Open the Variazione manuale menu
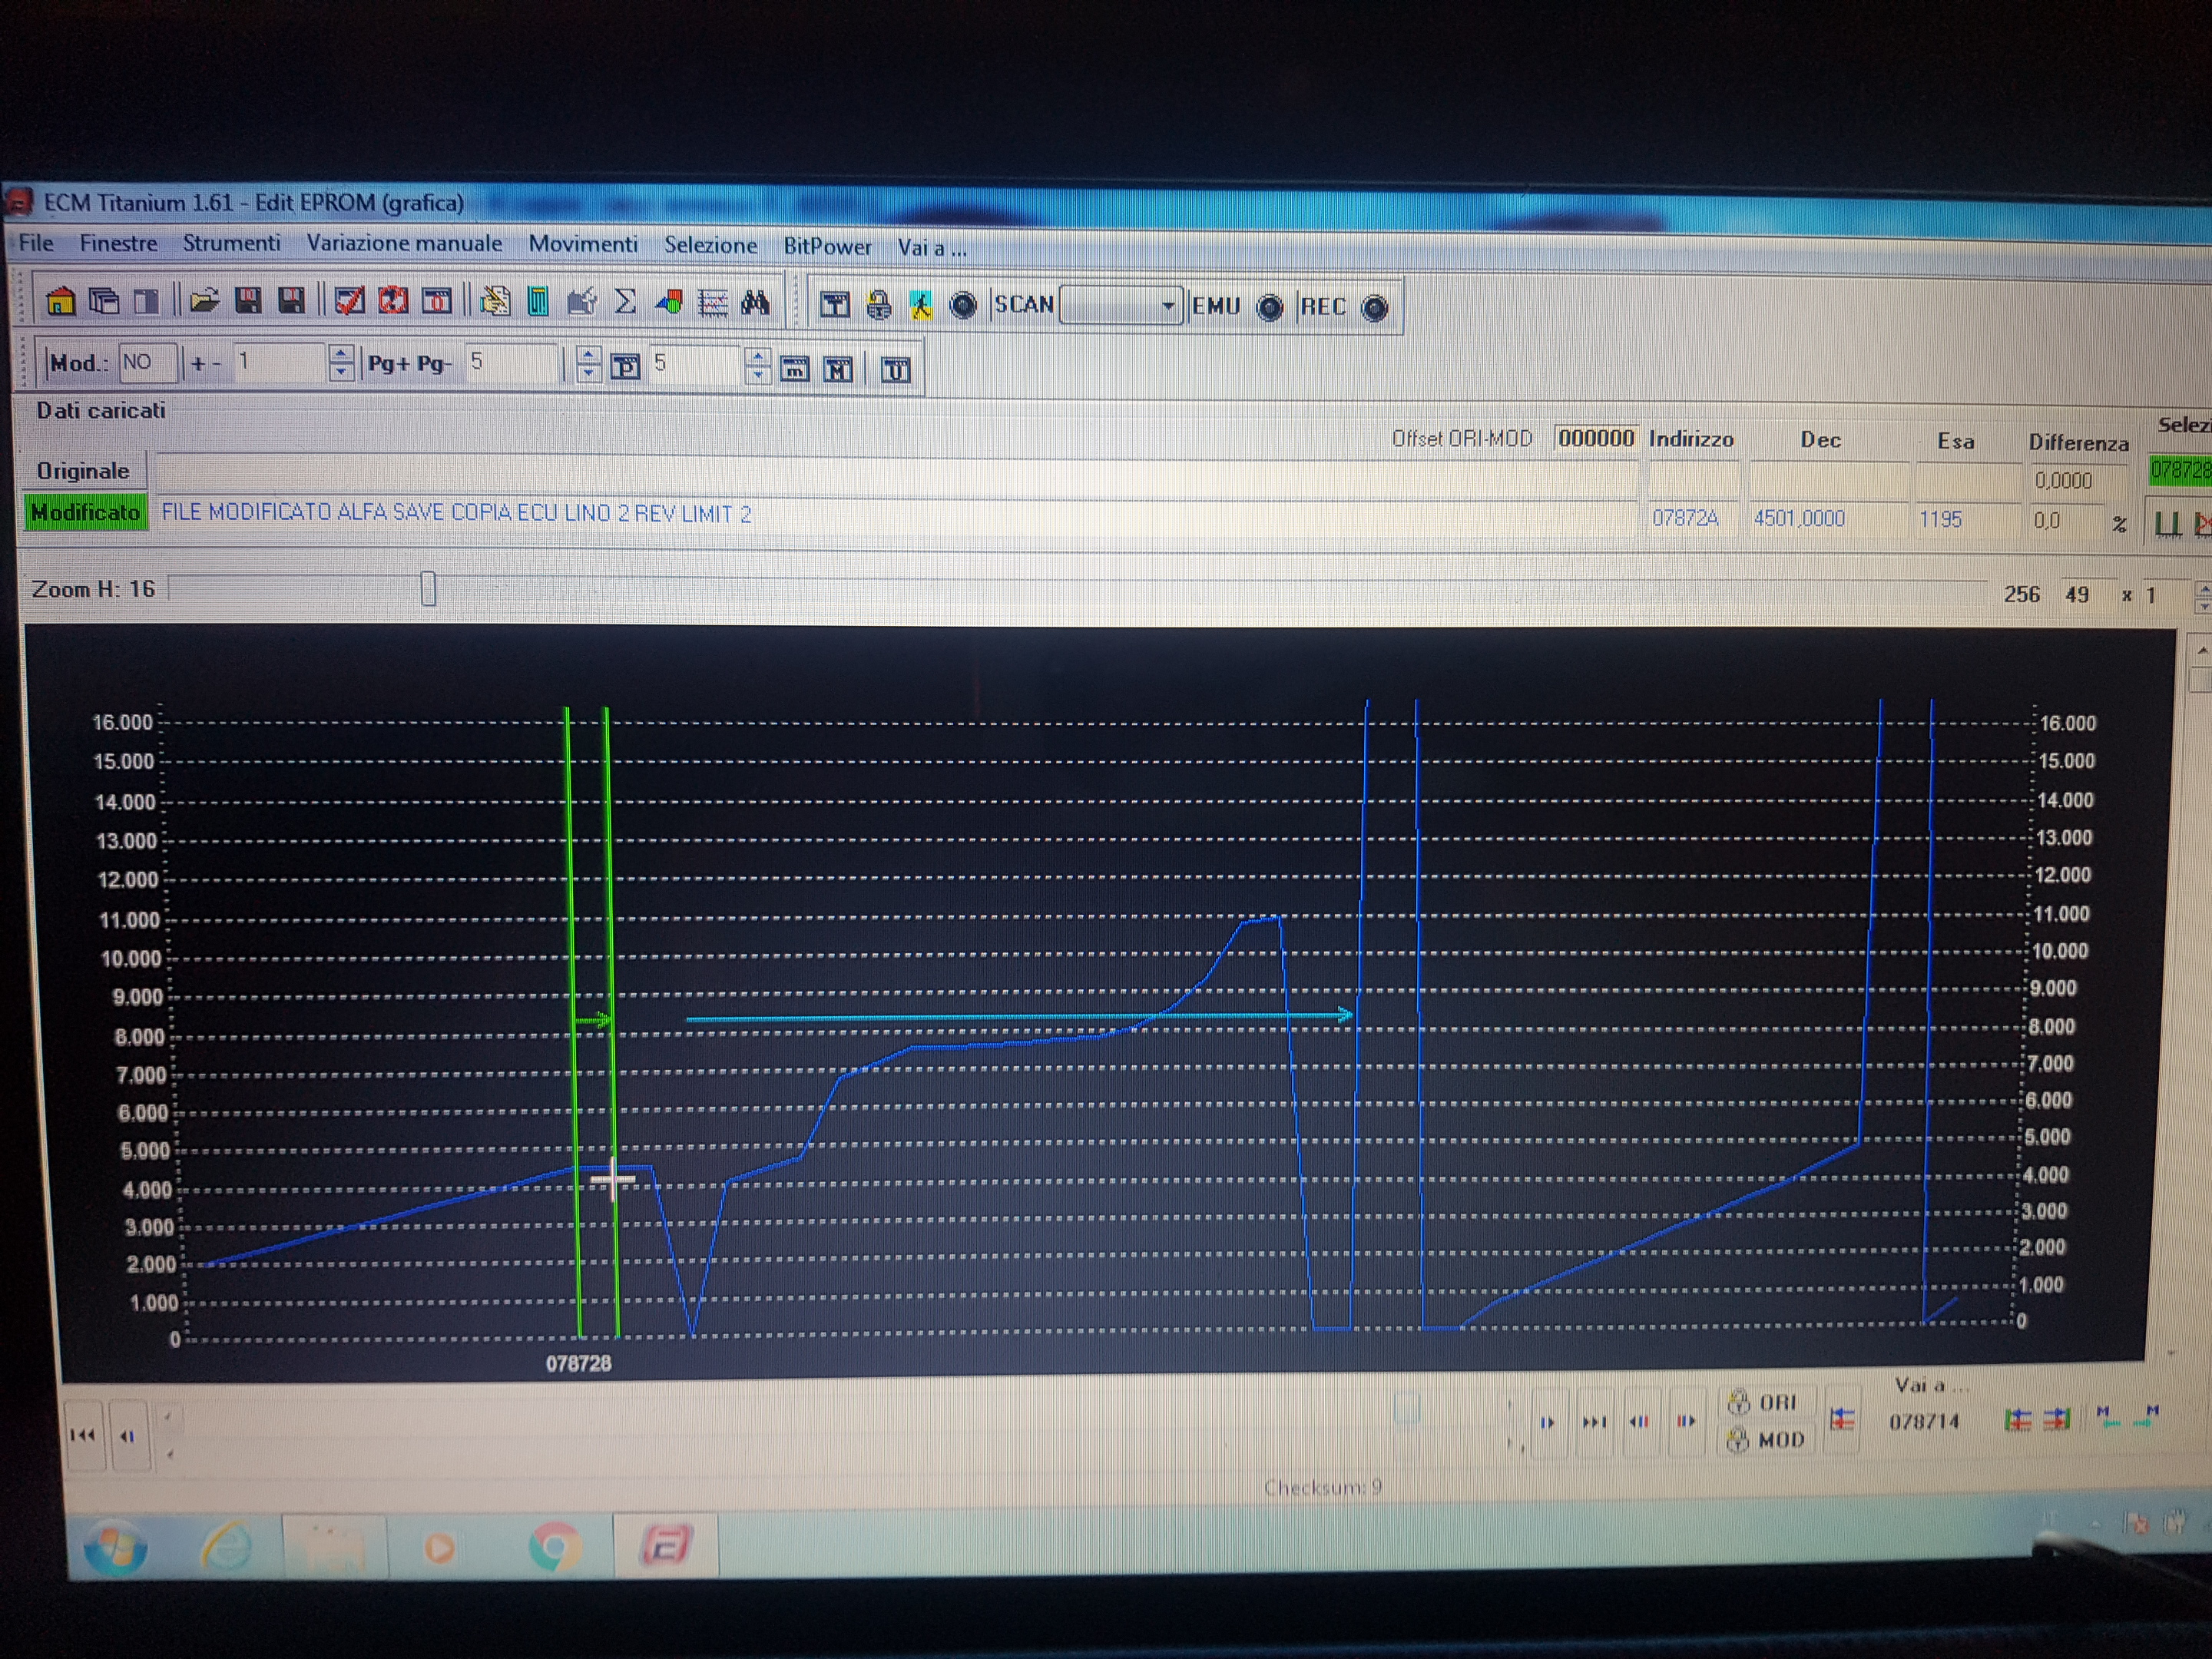 [x=404, y=243]
